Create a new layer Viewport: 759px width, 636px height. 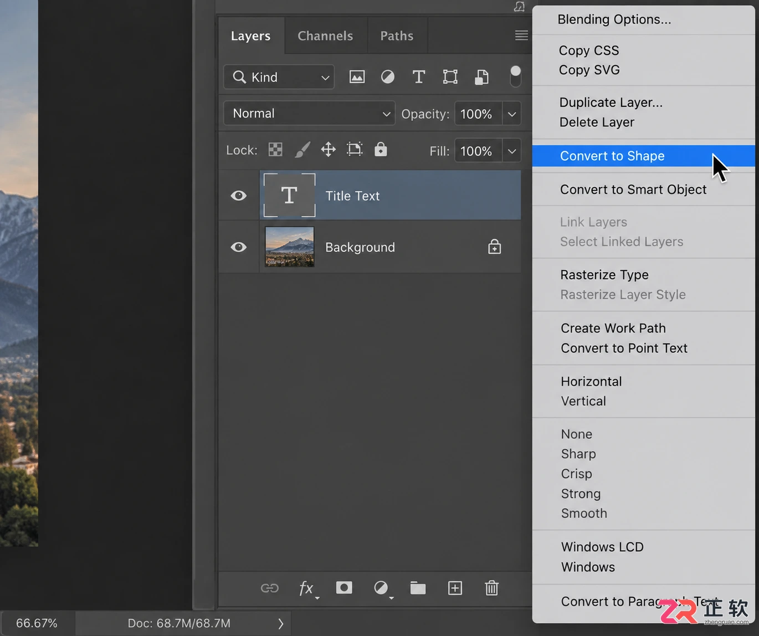pos(455,588)
